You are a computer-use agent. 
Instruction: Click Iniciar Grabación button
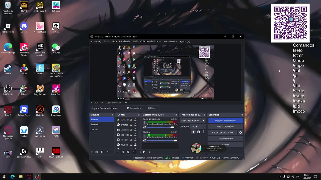click(226, 126)
